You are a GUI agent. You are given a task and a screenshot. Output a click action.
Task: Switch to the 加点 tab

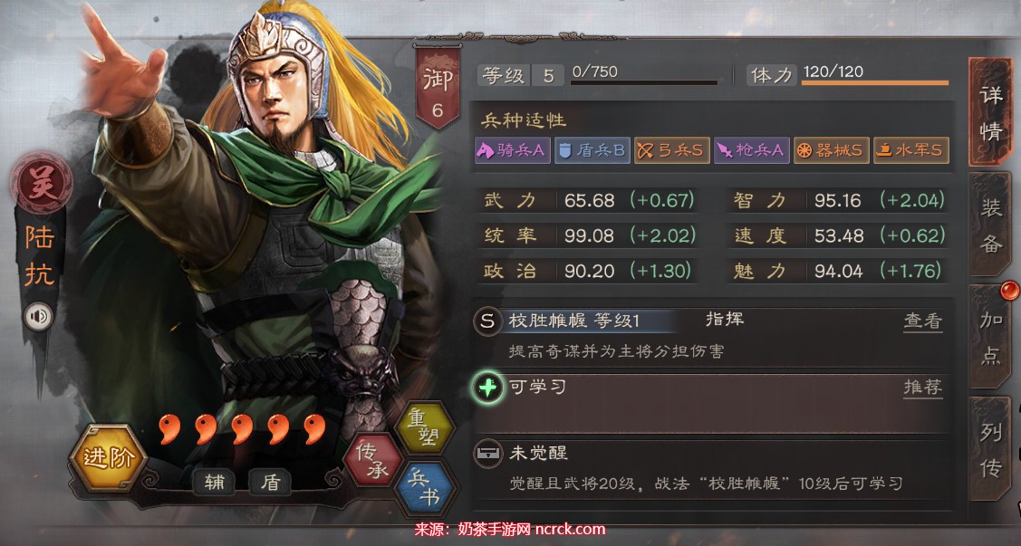click(x=991, y=337)
